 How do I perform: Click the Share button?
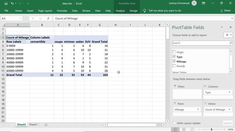tap(225, 11)
